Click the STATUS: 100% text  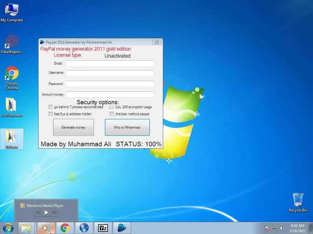tap(138, 144)
